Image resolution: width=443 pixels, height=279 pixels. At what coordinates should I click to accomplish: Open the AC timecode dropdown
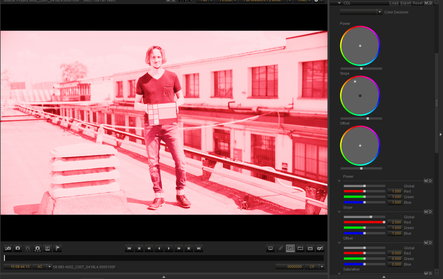click(x=50, y=267)
